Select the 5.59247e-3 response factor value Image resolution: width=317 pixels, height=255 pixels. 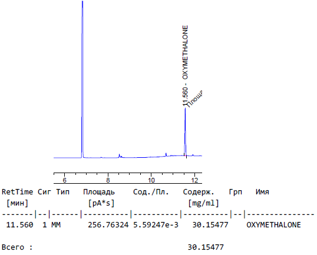(x=156, y=225)
